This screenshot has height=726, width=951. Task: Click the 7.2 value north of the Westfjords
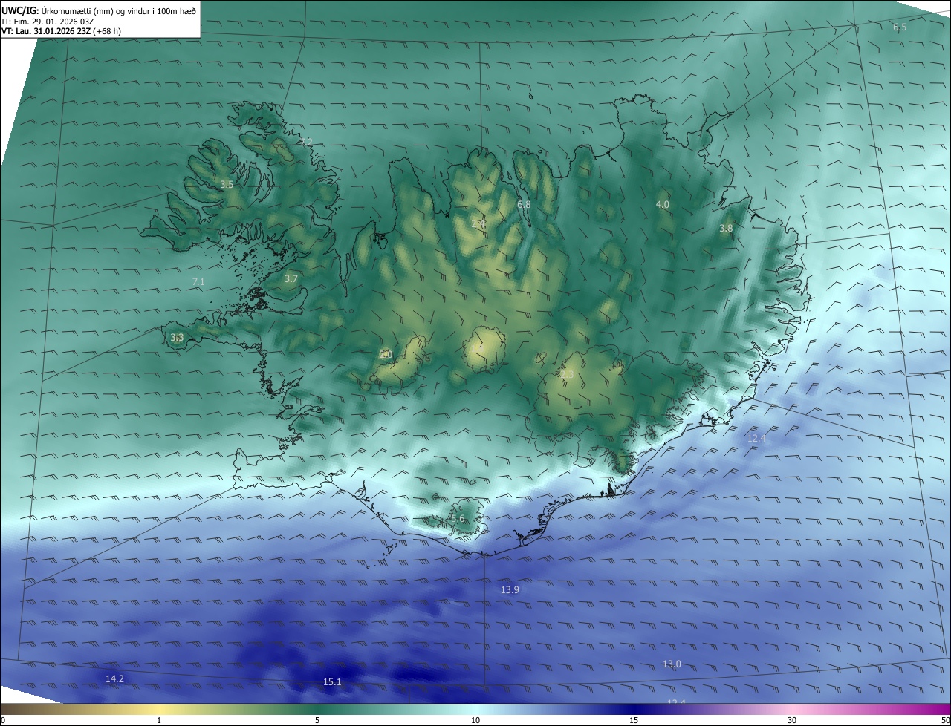[x=306, y=142]
